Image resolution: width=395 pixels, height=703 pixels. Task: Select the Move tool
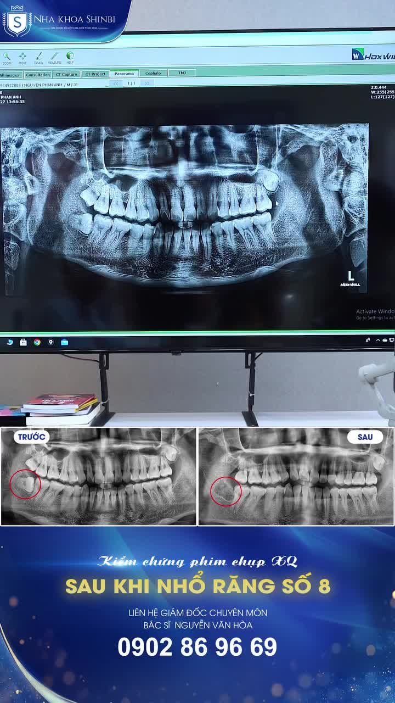tap(22, 58)
